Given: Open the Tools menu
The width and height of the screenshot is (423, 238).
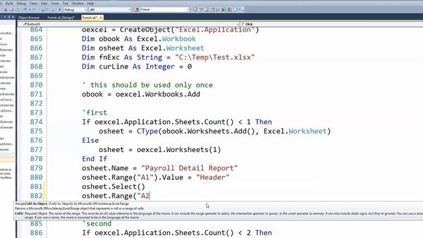Looking at the screenshot, I should click(55, 3).
